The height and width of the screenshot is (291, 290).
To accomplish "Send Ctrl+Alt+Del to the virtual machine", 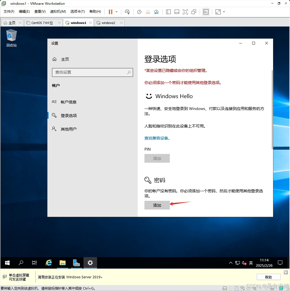I will pyautogui.click(x=127, y=12).
